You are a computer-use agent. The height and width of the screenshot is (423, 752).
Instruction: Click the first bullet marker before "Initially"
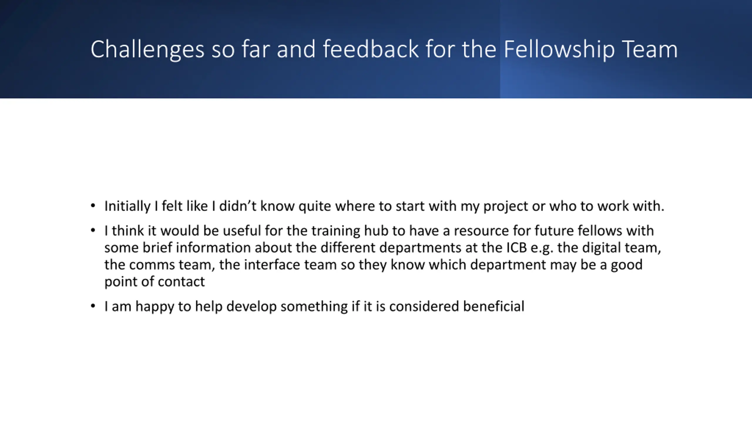point(93,206)
